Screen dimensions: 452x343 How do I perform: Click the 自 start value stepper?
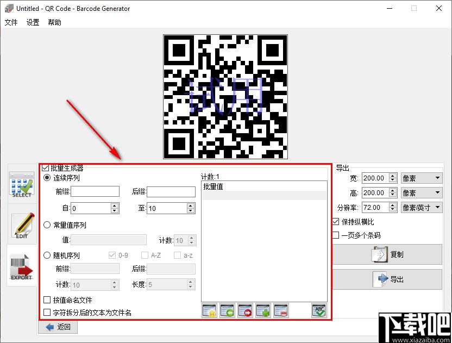(x=115, y=208)
